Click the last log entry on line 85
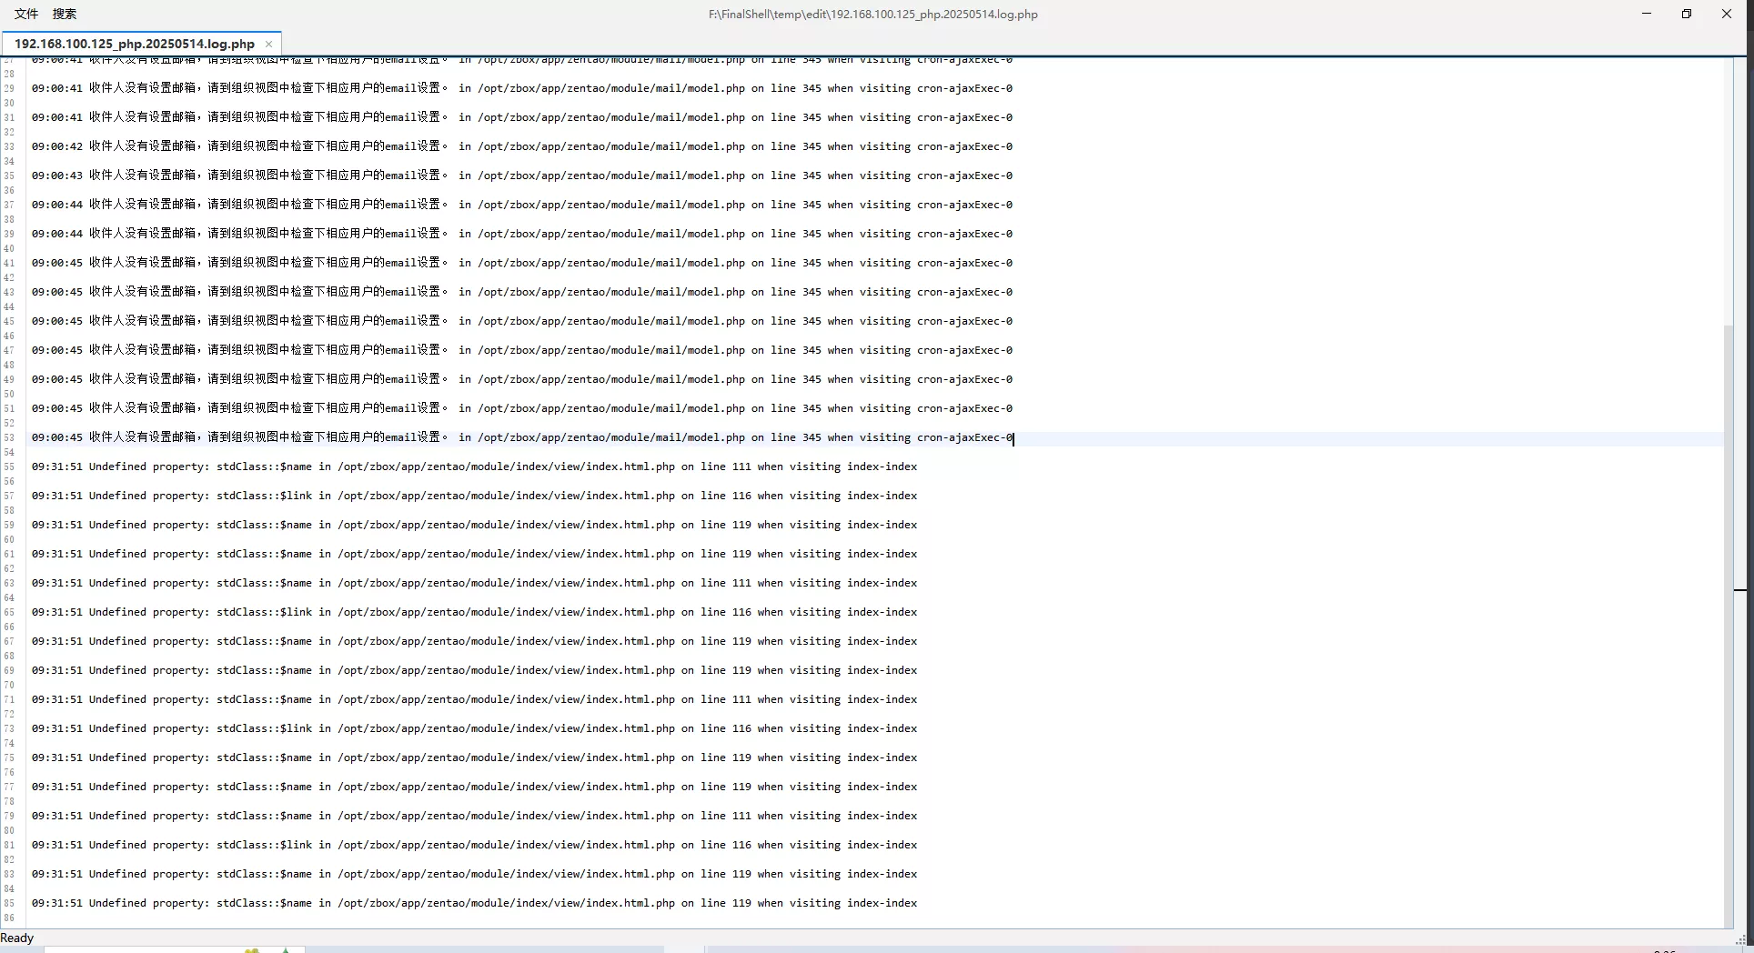 (x=474, y=903)
